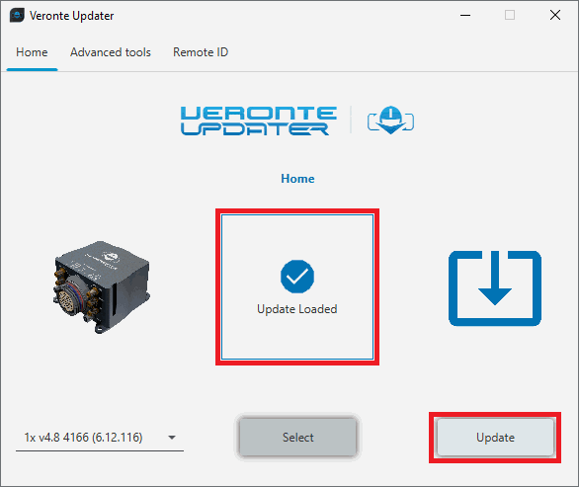Click the updater emblem beside the logo
The height and width of the screenshot is (487, 579).
click(x=390, y=120)
